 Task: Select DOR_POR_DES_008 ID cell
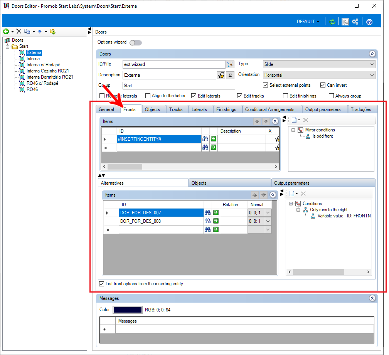coord(161,221)
